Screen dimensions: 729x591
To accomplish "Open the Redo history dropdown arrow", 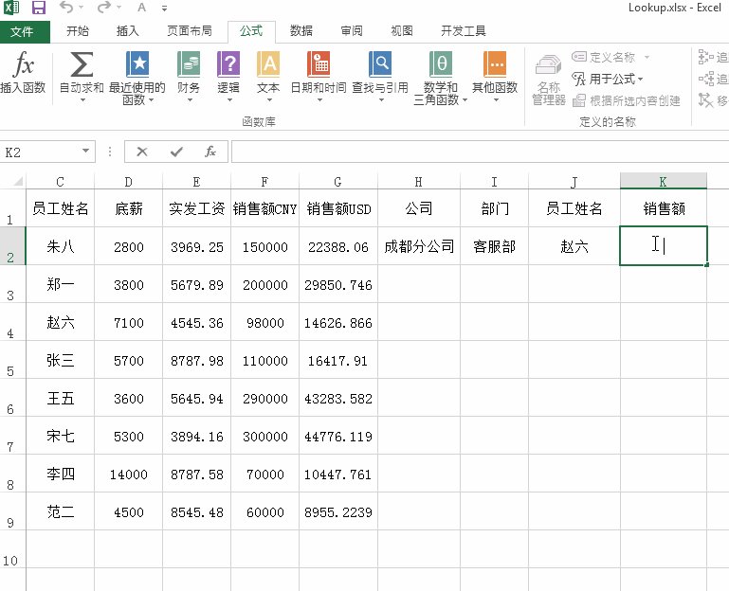I will [x=119, y=8].
